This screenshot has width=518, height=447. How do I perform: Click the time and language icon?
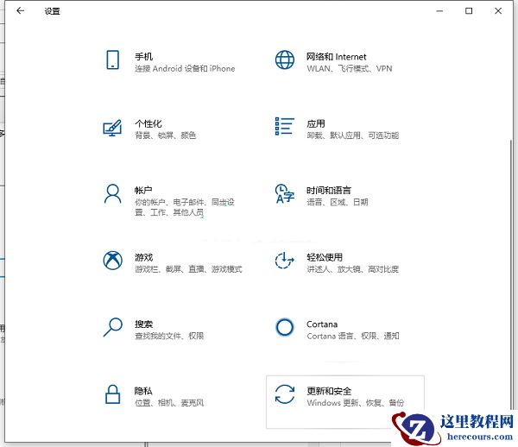click(284, 194)
